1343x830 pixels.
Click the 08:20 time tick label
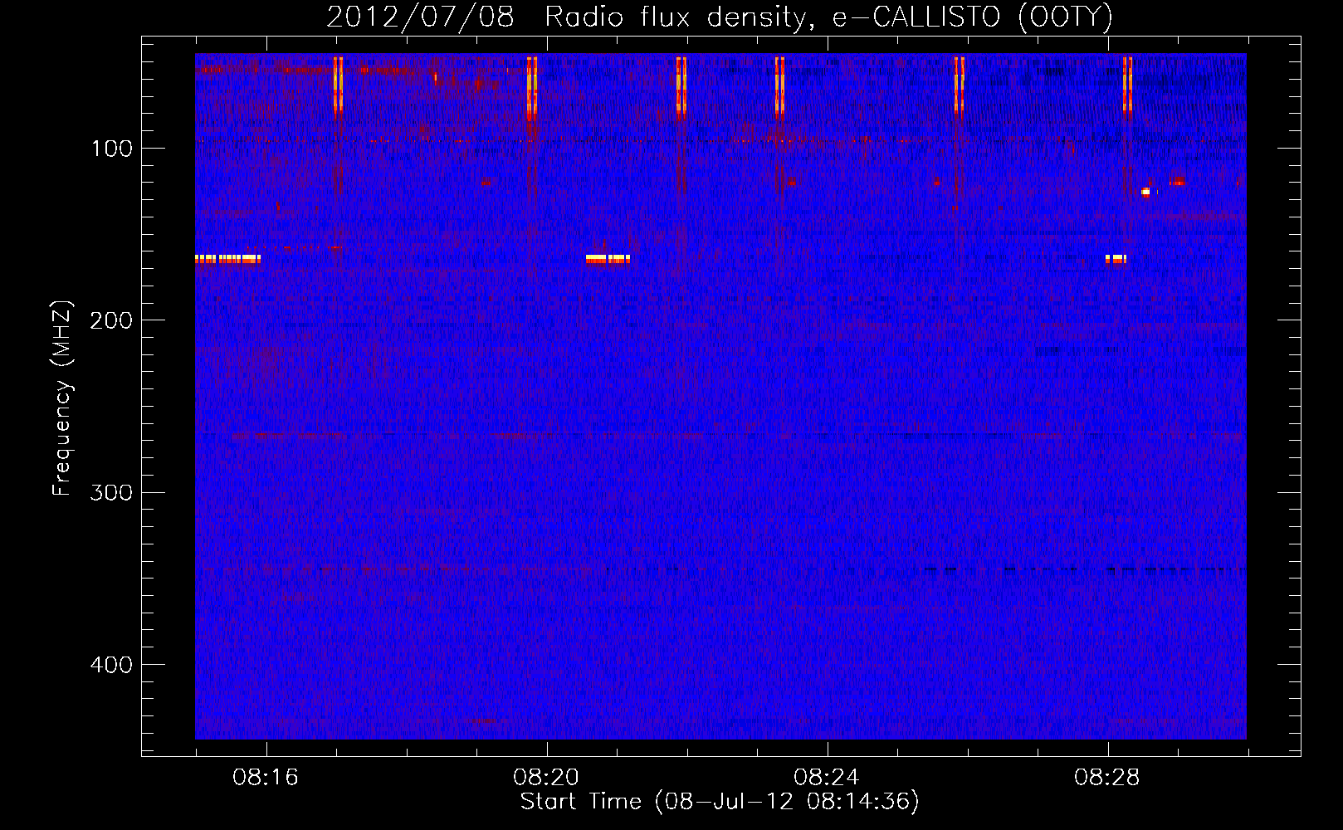click(x=546, y=778)
